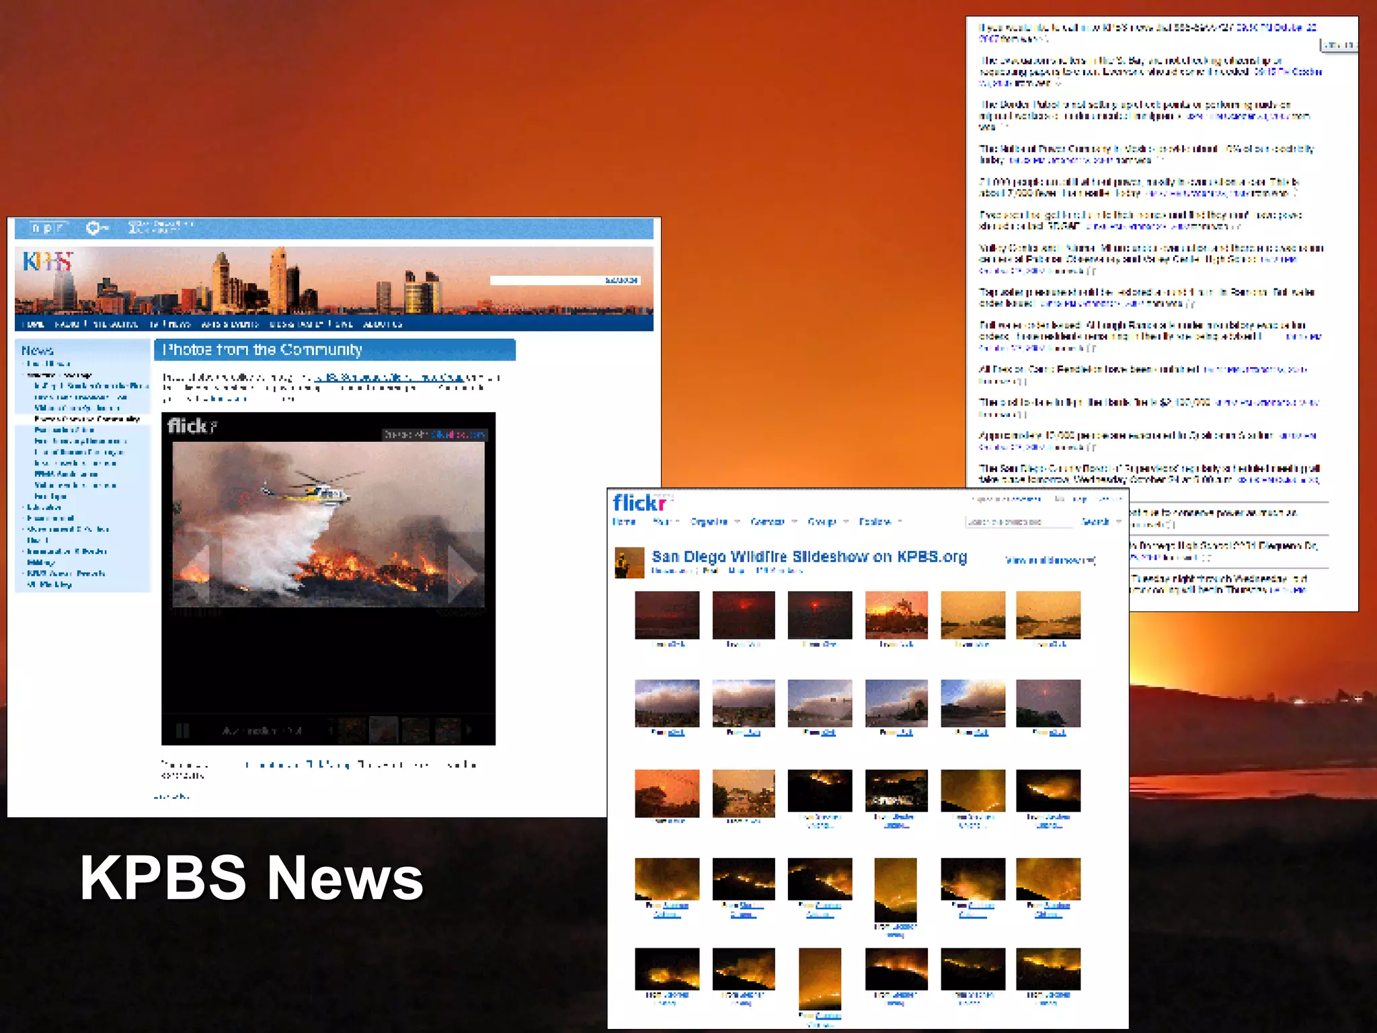Pause the KPBS flickr slideshow
Screen dimensions: 1377x1033
(x=182, y=730)
